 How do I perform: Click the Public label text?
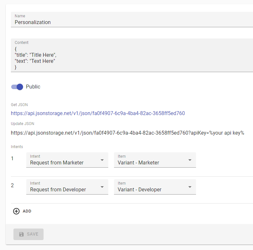coord(33,87)
